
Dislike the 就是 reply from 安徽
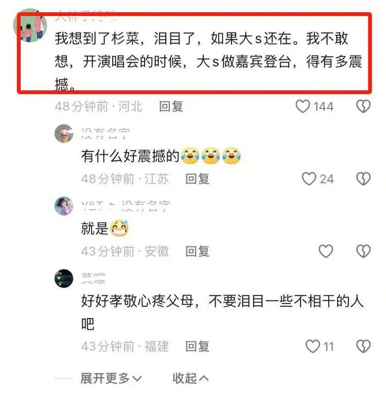363,251
